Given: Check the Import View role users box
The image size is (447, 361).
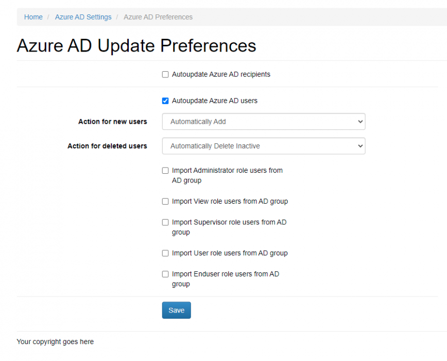Looking at the screenshot, I should point(165,201).
